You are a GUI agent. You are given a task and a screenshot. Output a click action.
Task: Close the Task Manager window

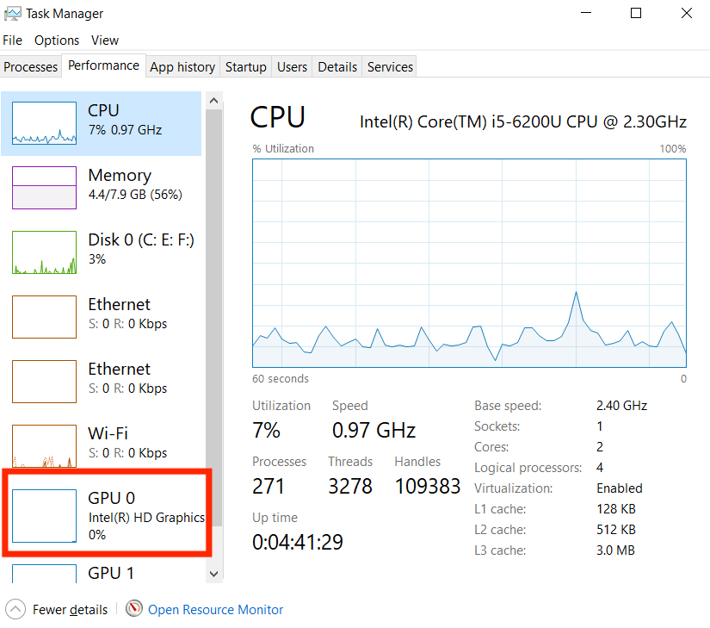687,13
